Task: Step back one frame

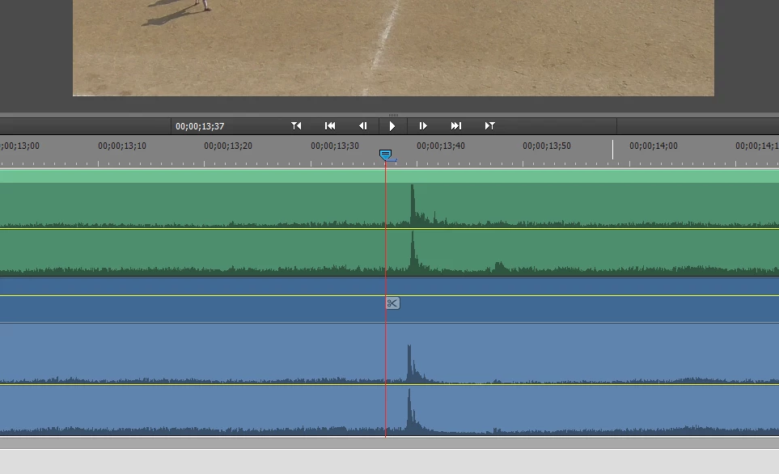Action: click(x=363, y=126)
